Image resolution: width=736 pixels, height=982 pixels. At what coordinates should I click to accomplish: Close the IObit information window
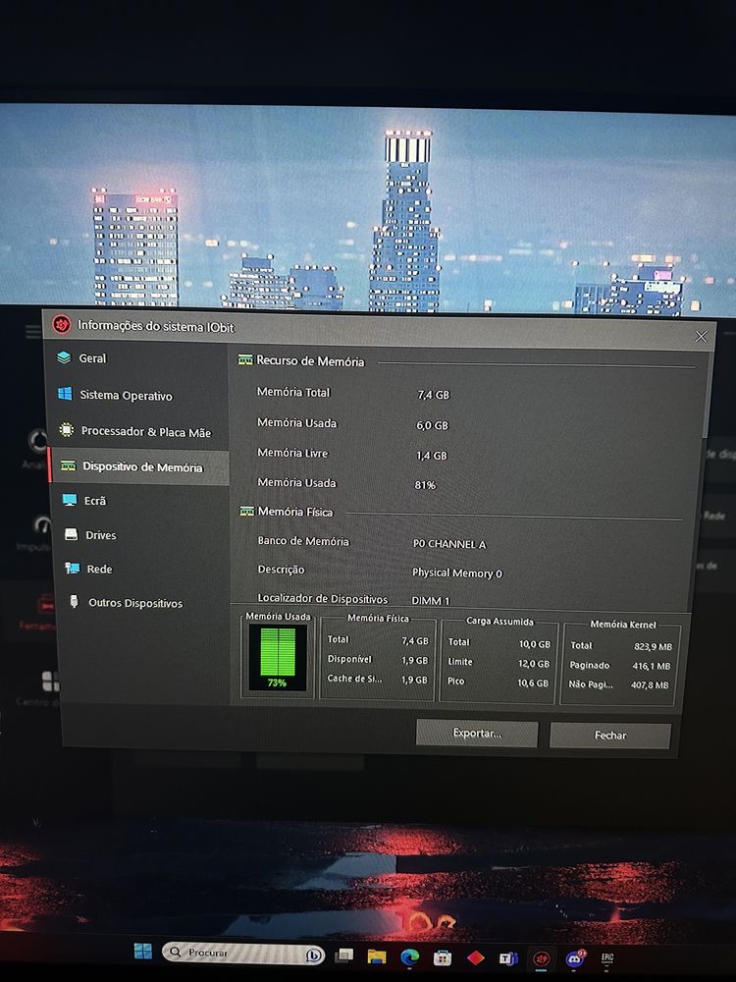[x=701, y=337]
